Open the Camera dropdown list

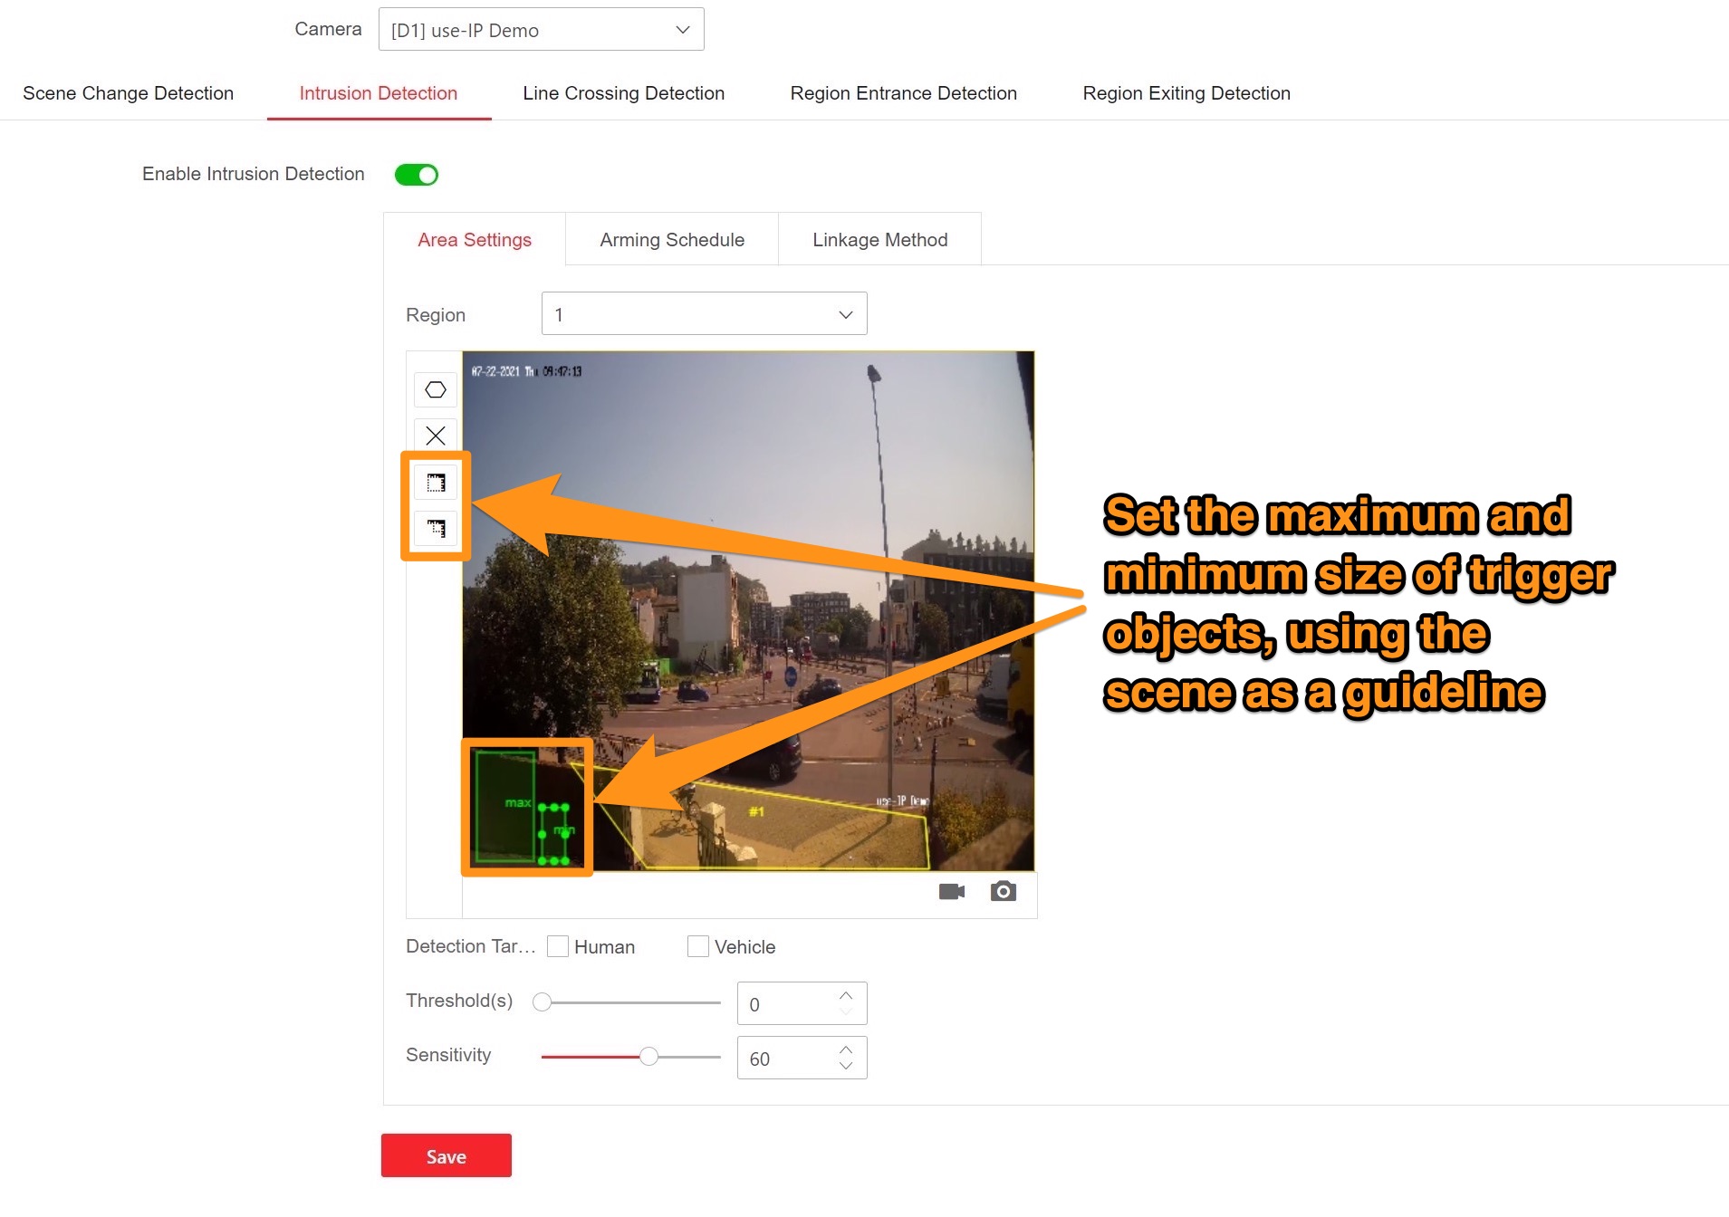(x=541, y=30)
